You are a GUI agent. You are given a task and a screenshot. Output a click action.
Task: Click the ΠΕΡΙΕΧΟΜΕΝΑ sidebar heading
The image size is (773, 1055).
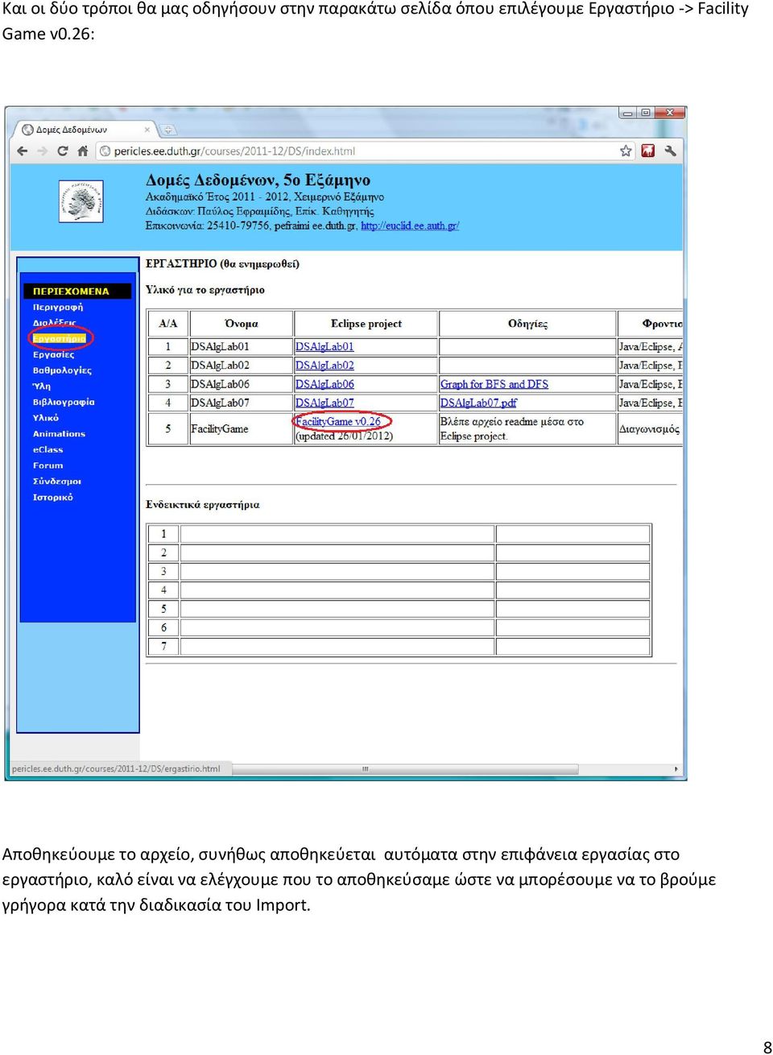(77, 291)
